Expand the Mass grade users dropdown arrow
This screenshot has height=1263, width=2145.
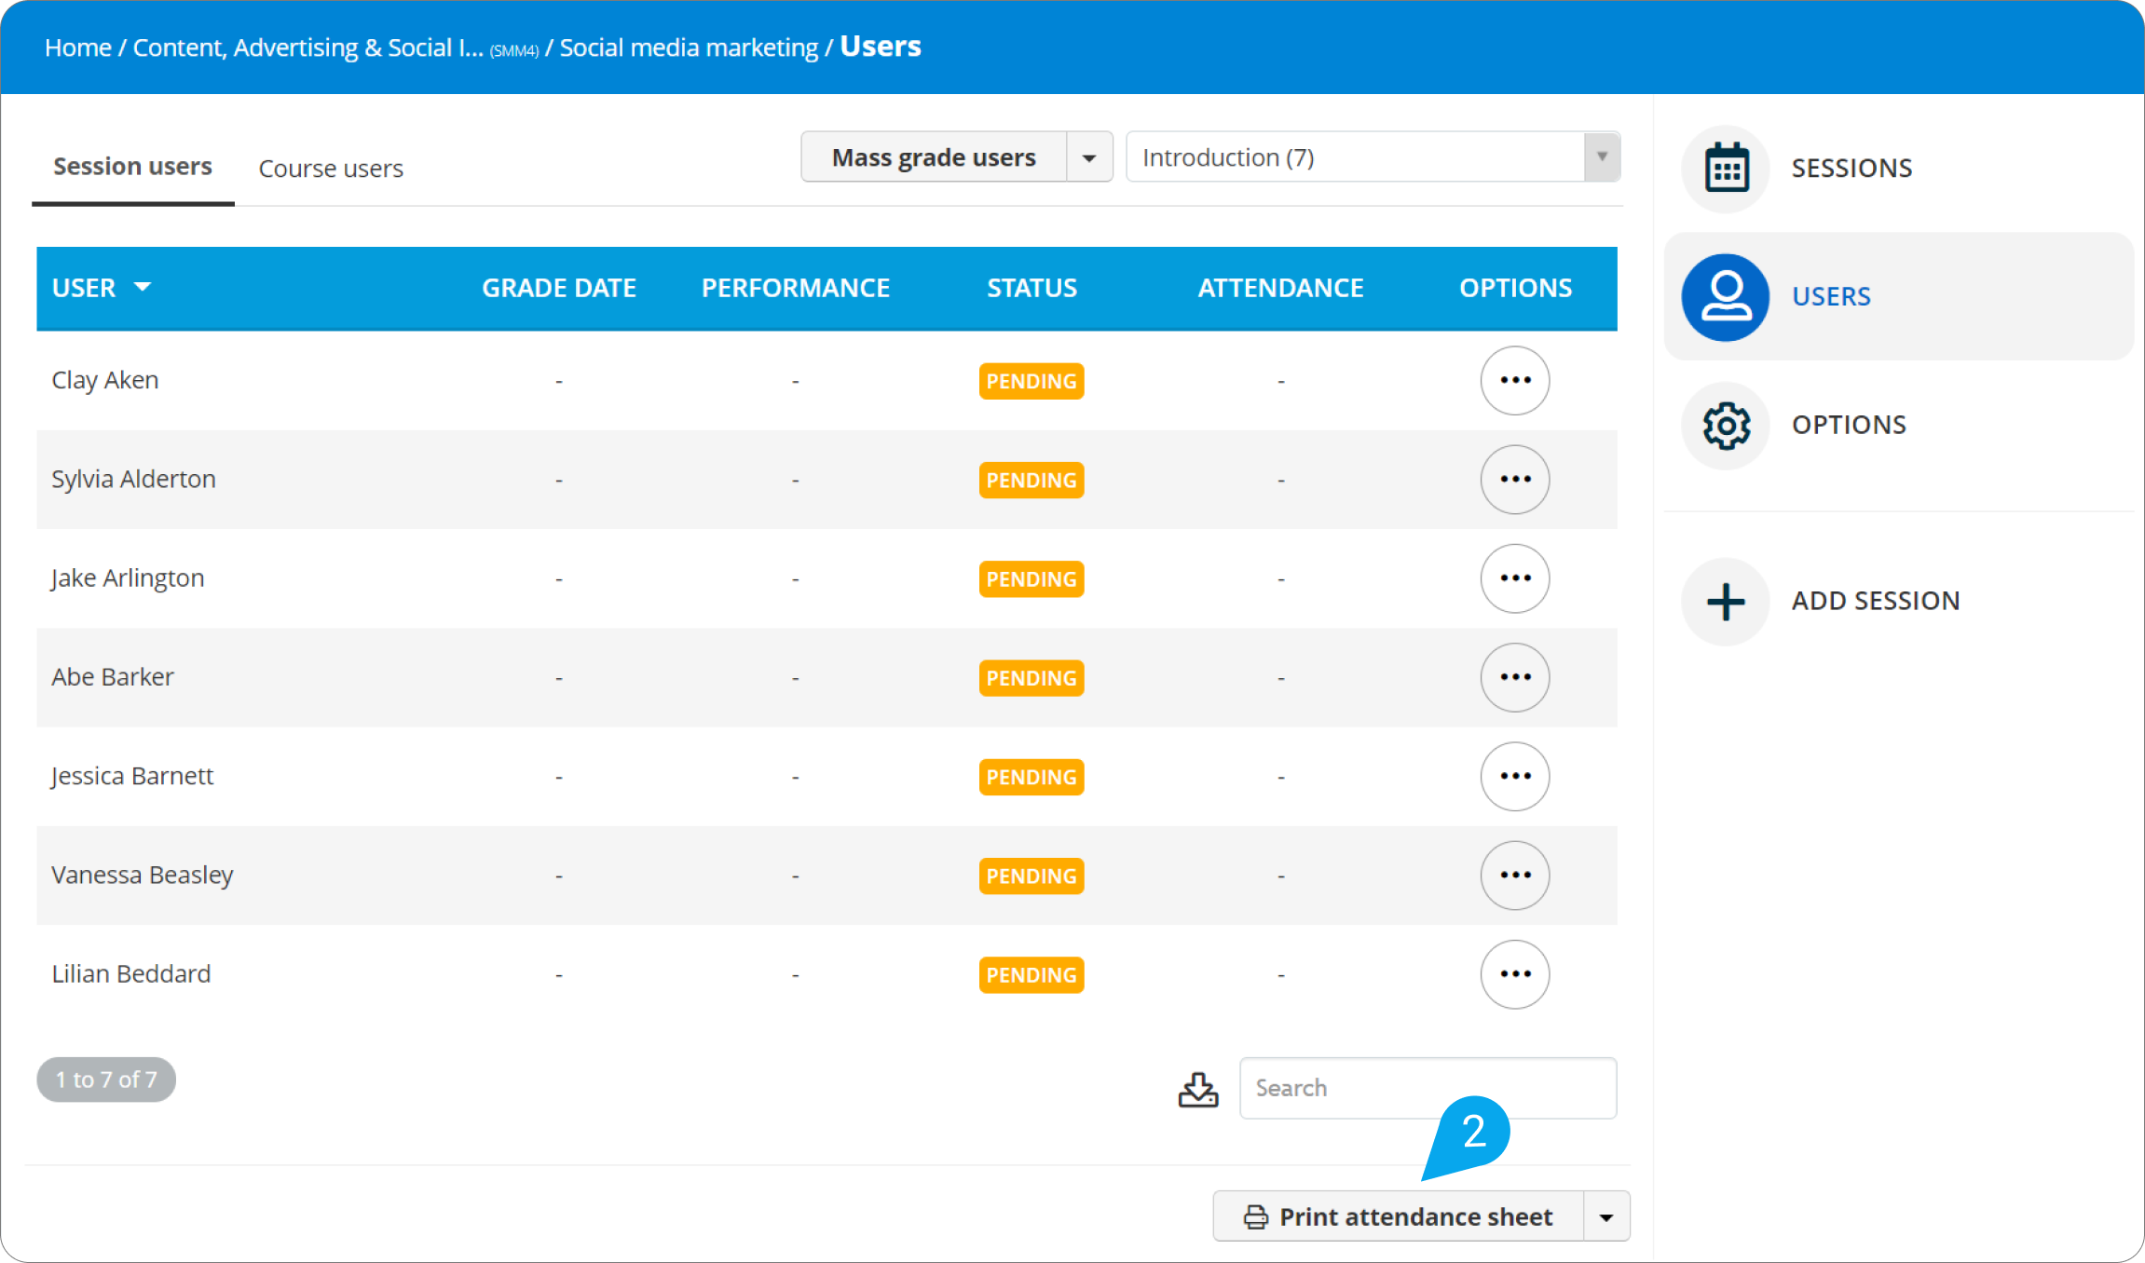[x=1088, y=157]
